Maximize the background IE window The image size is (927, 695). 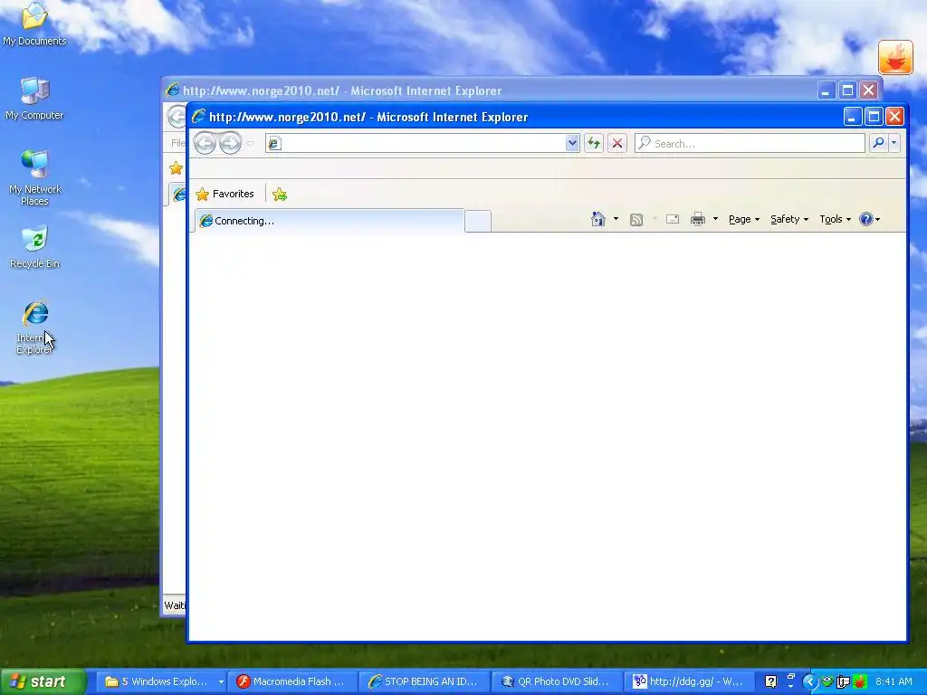[x=847, y=90]
